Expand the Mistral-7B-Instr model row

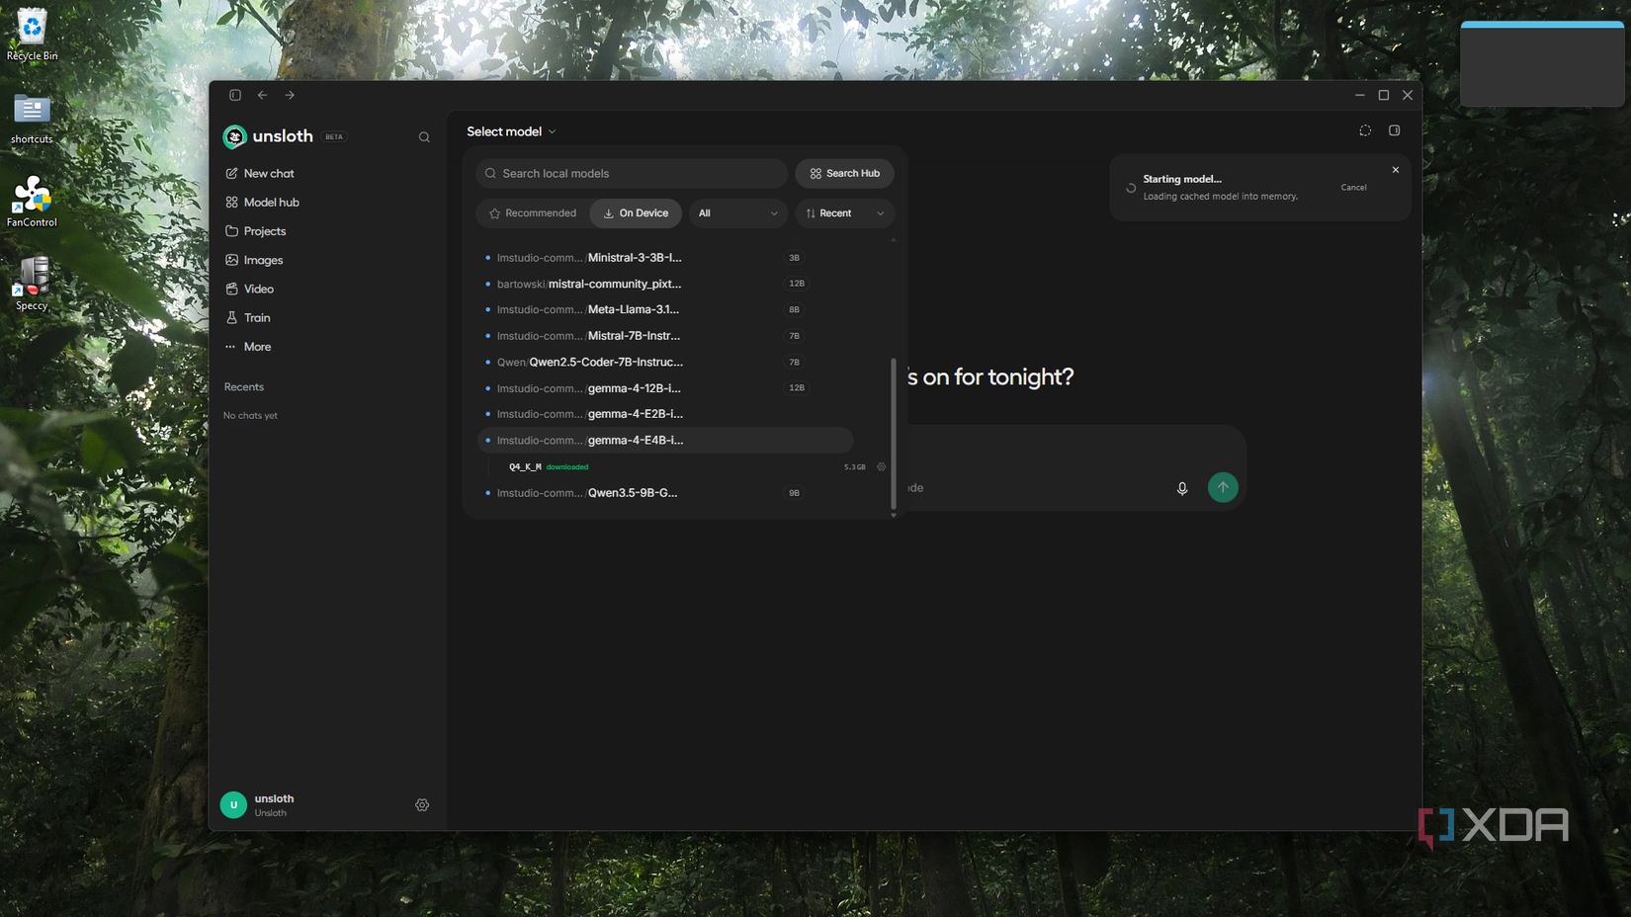click(x=664, y=336)
